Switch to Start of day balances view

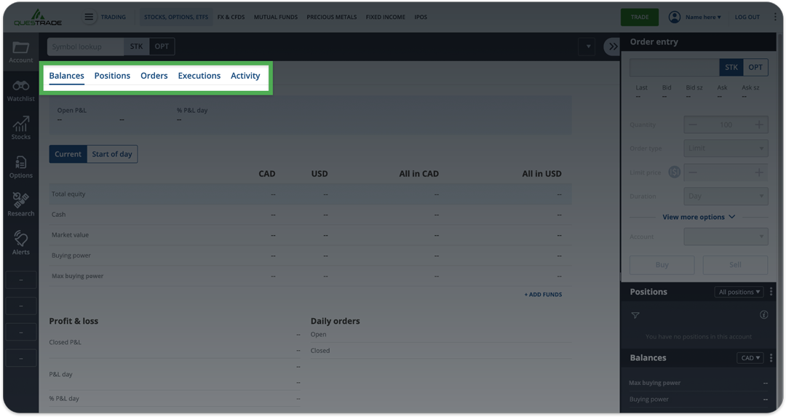[x=112, y=154]
